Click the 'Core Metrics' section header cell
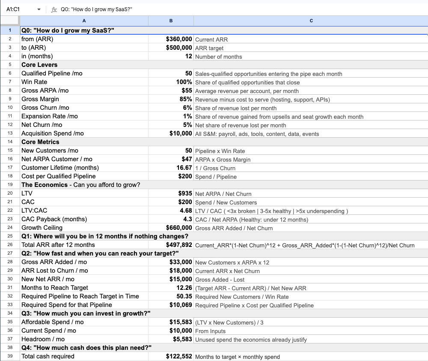This screenshot has height=361, width=428. [x=224, y=142]
